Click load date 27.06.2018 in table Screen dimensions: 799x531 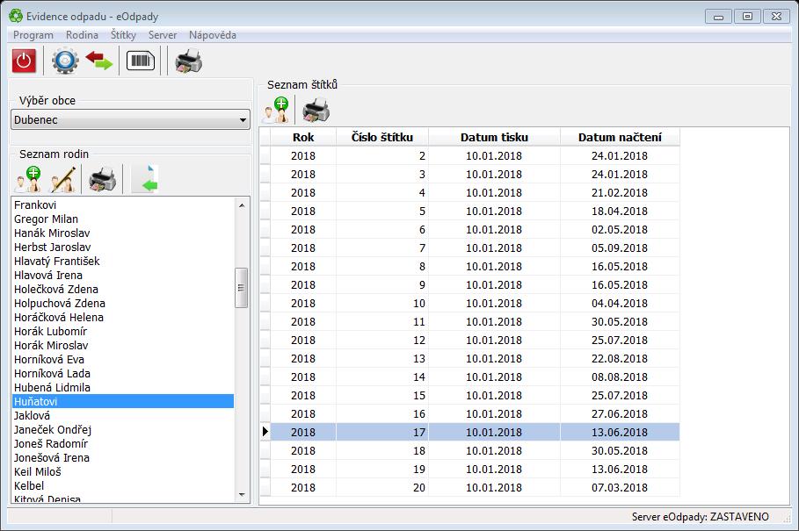coord(621,414)
